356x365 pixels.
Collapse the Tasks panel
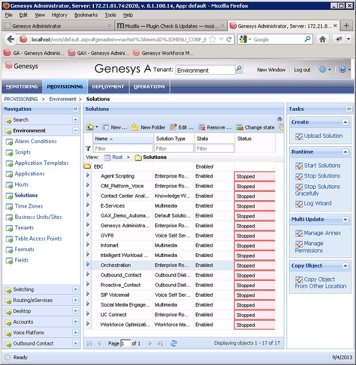pos(349,109)
